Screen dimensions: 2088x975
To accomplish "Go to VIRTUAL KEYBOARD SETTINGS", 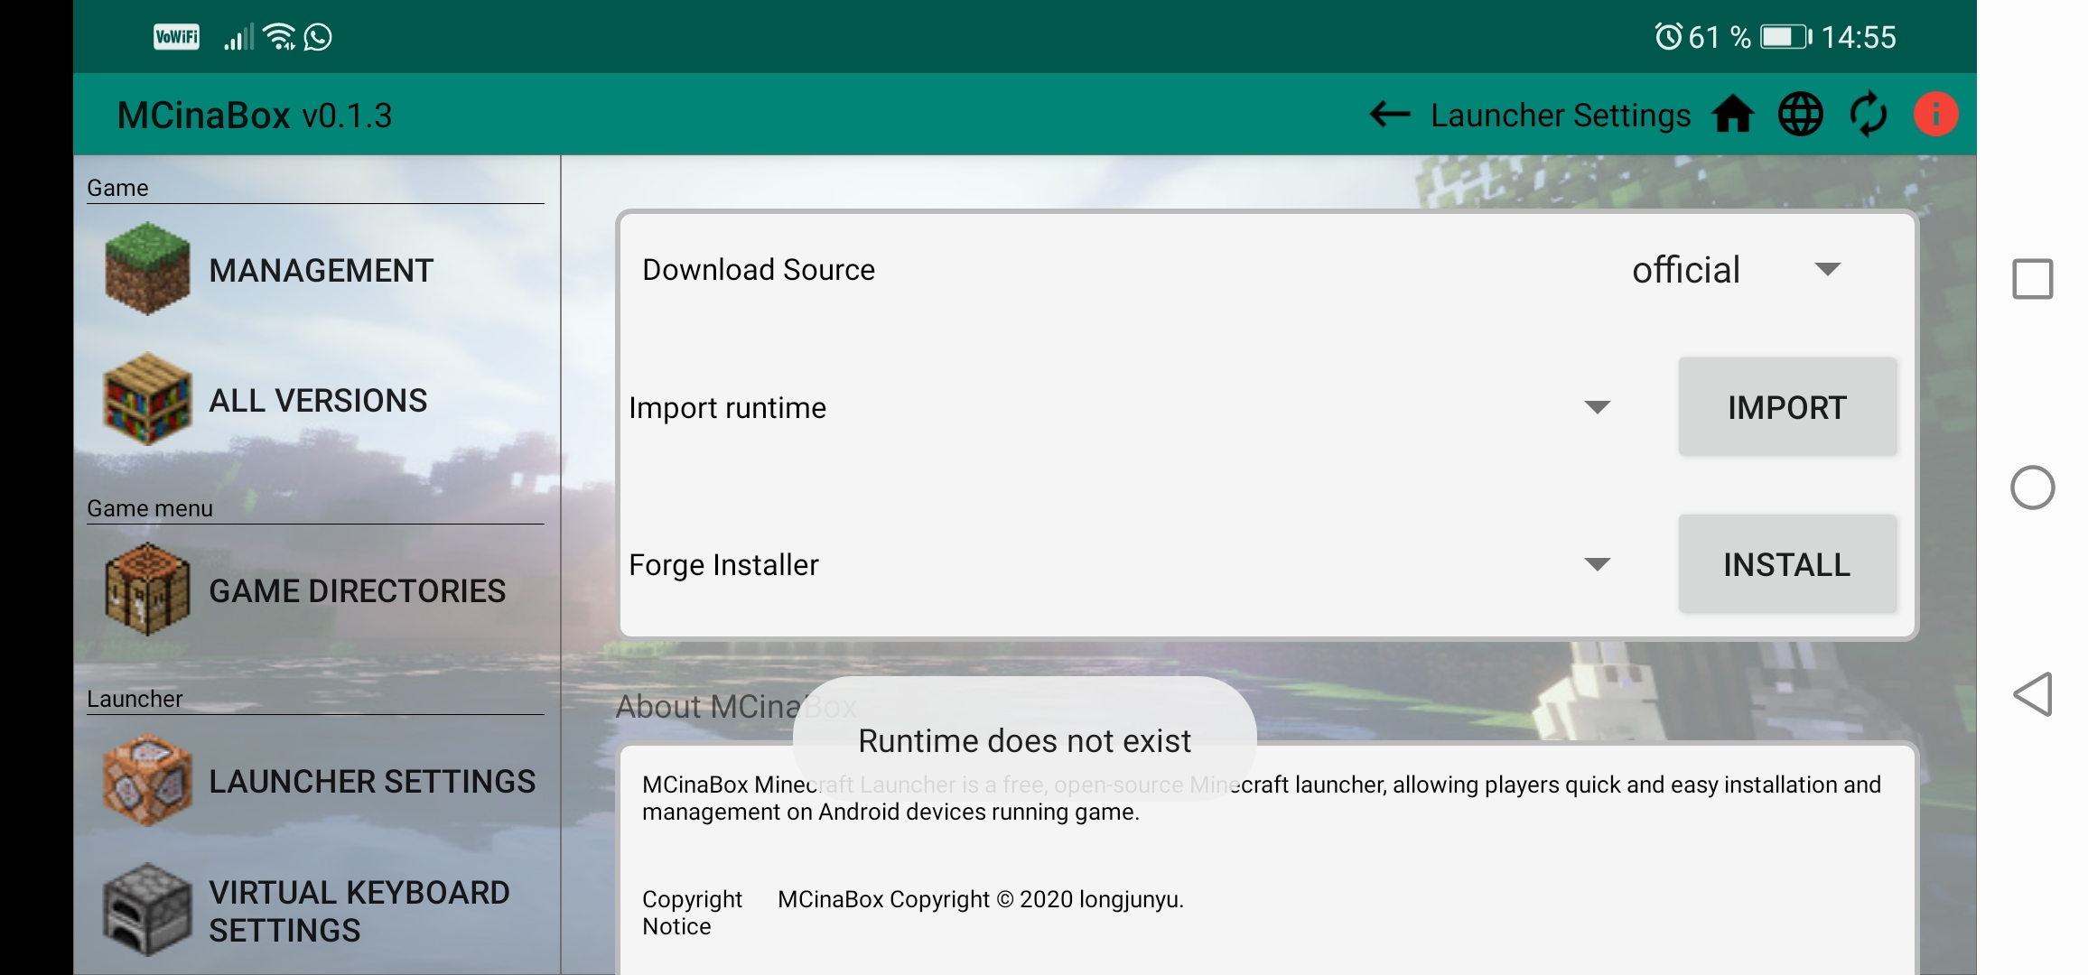I will [x=359, y=911].
